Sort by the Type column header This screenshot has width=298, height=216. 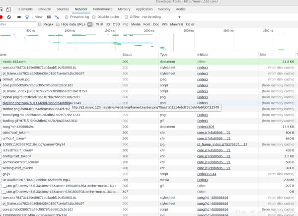click(x=177, y=55)
